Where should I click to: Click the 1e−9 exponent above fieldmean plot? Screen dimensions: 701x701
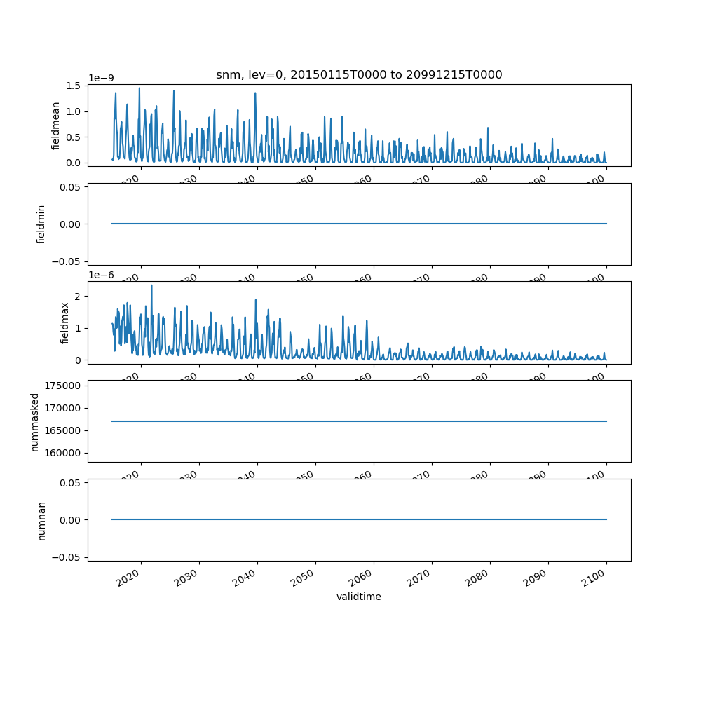[x=104, y=79]
